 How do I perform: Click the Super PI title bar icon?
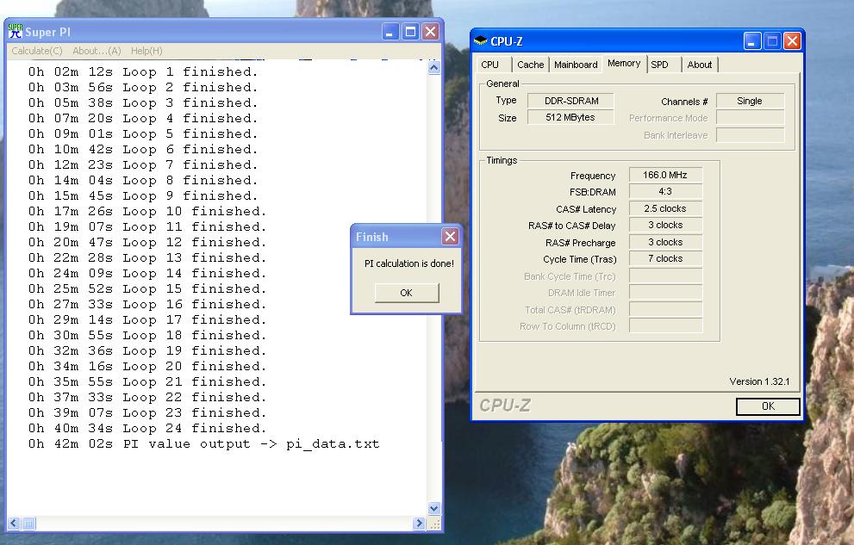[x=16, y=32]
